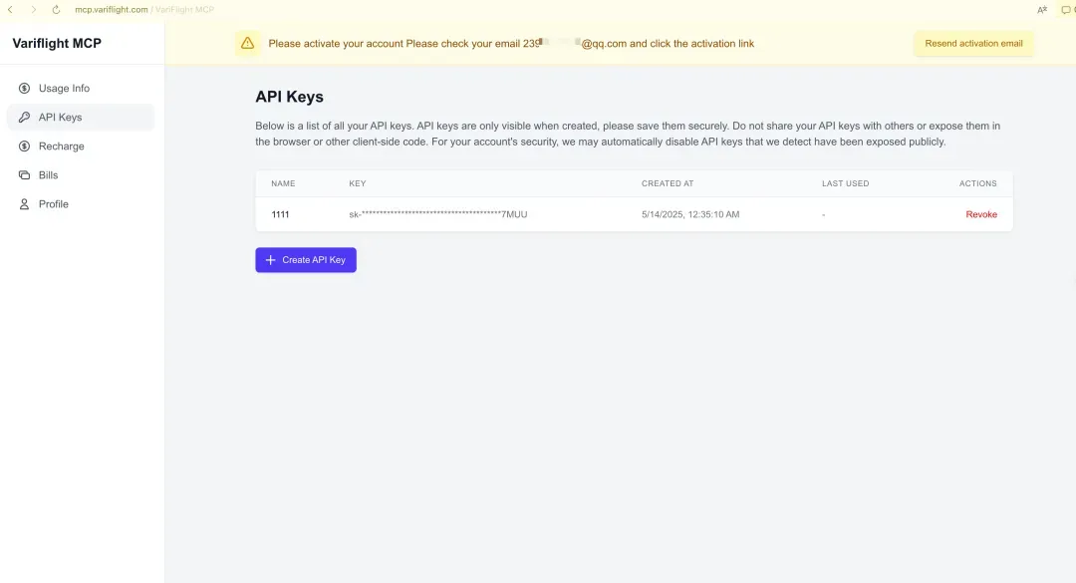Click the key icon for API Keys
1076x583 pixels.
click(25, 118)
